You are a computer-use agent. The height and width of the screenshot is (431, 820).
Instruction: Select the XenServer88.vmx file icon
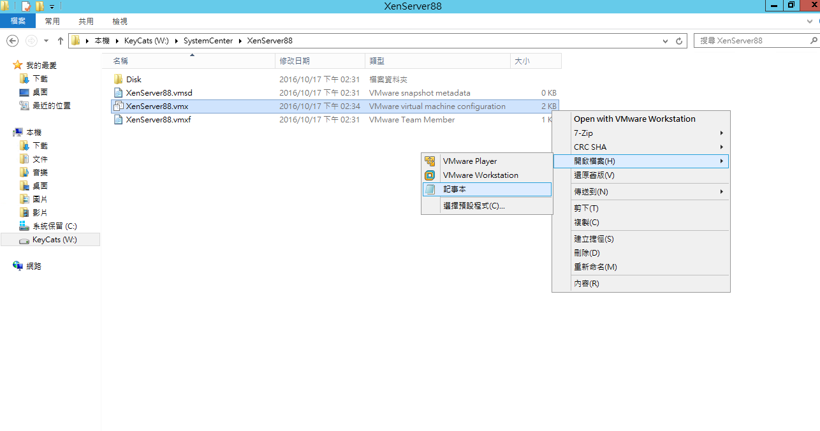(x=118, y=106)
